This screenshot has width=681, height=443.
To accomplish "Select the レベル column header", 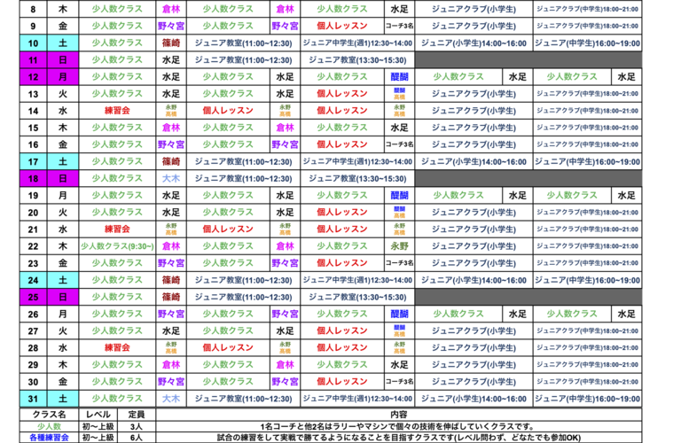I will pyautogui.click(x=98, y=414).
